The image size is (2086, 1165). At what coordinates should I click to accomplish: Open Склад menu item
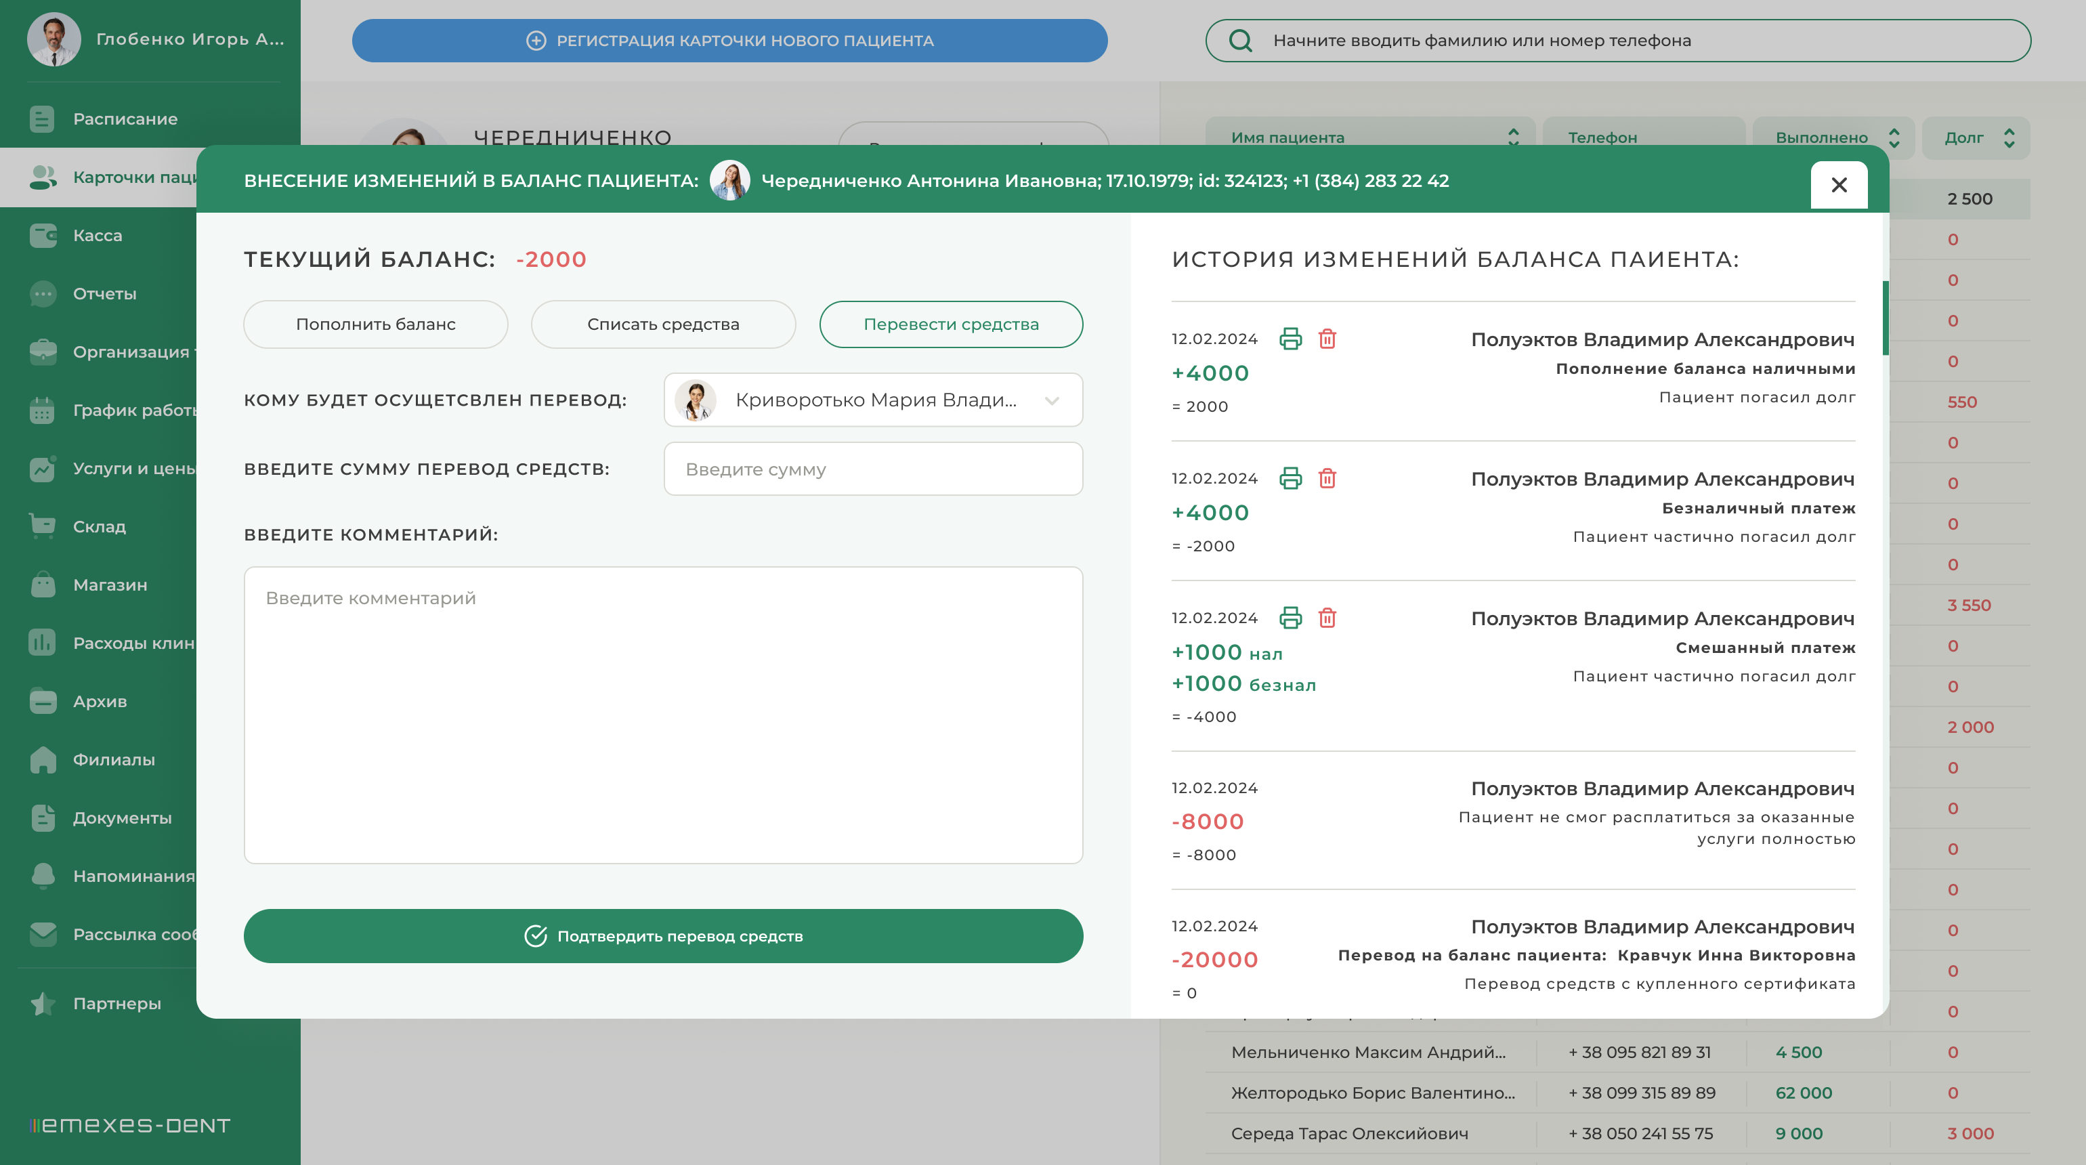coord(100,527)
